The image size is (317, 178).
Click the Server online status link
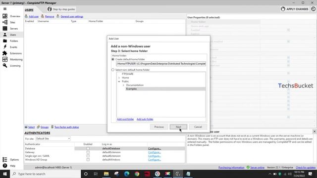click(x=257, y=168)
